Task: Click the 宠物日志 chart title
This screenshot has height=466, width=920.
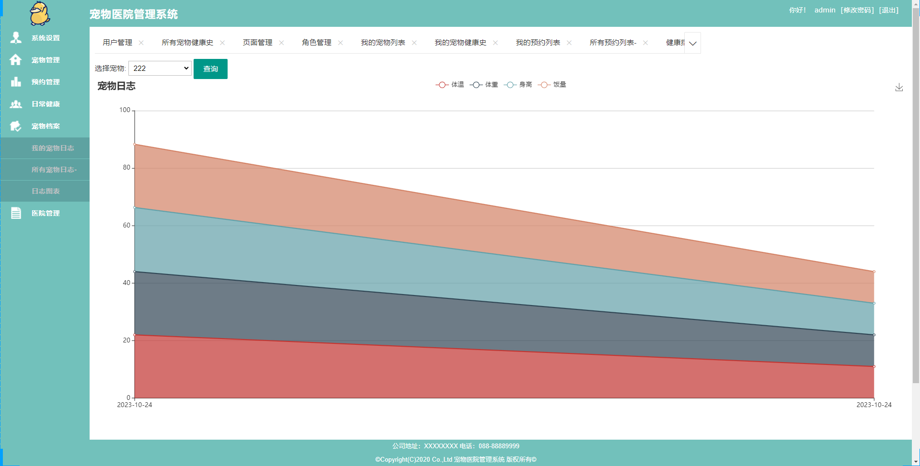Action: (x=116, y=86)
